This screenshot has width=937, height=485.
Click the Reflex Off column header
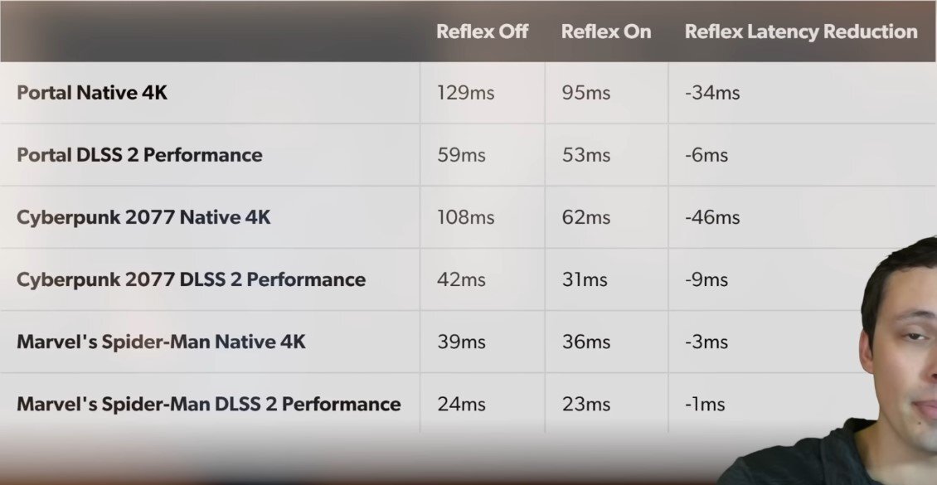tap(483, 32)
